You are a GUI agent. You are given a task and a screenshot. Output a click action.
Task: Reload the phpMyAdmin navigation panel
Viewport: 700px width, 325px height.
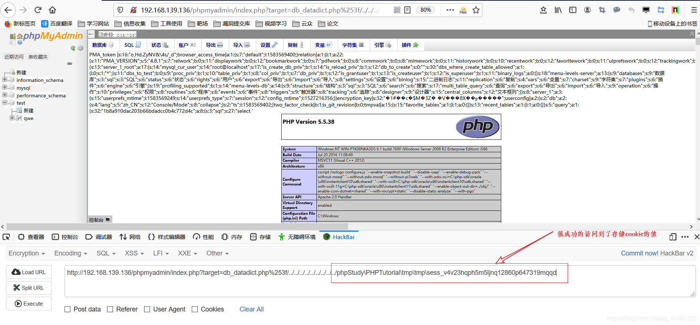(x=73, y=48)
